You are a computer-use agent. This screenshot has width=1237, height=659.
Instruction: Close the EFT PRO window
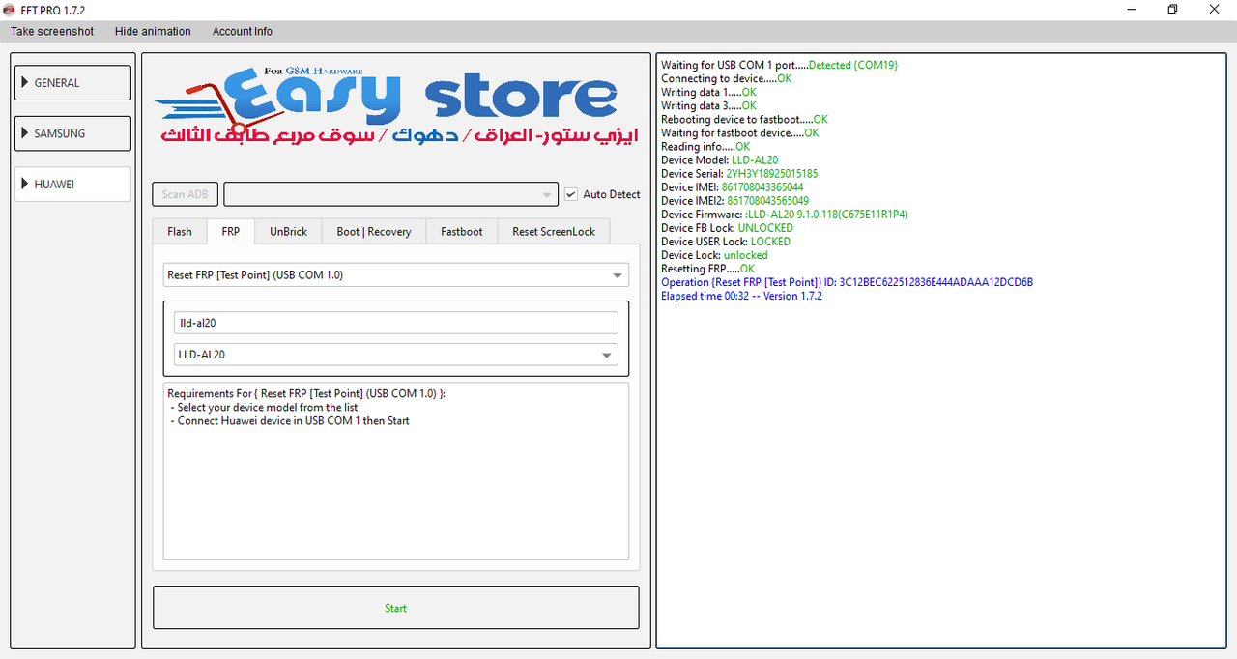[x=1215, y=10]
